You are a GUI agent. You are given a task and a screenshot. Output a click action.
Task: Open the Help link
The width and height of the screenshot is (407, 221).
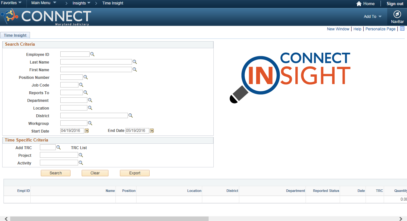pyautogui.click(x=357, y=29)
